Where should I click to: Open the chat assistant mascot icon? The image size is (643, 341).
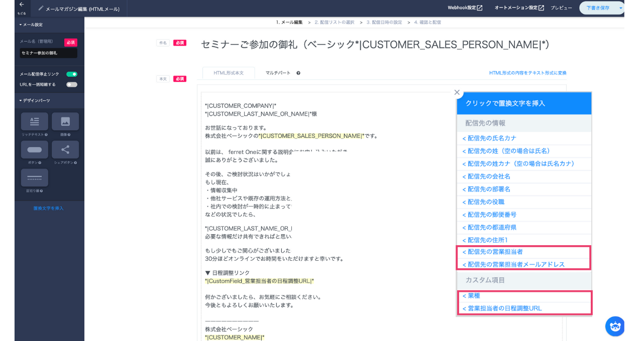tap(615, 326)
